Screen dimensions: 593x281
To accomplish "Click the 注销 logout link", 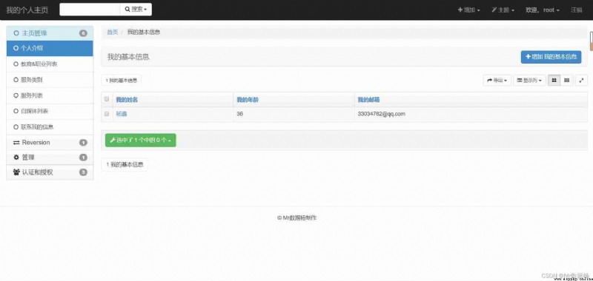I will pyautogui.click(x=577, y=10).
